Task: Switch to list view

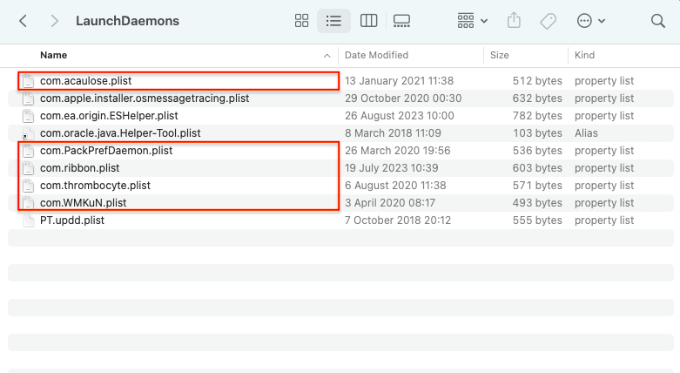Action: [333, 20]
